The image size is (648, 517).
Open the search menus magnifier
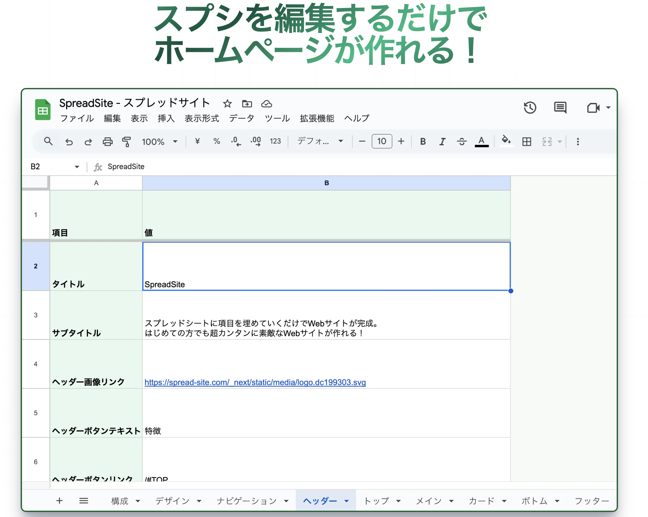[48, 141]
